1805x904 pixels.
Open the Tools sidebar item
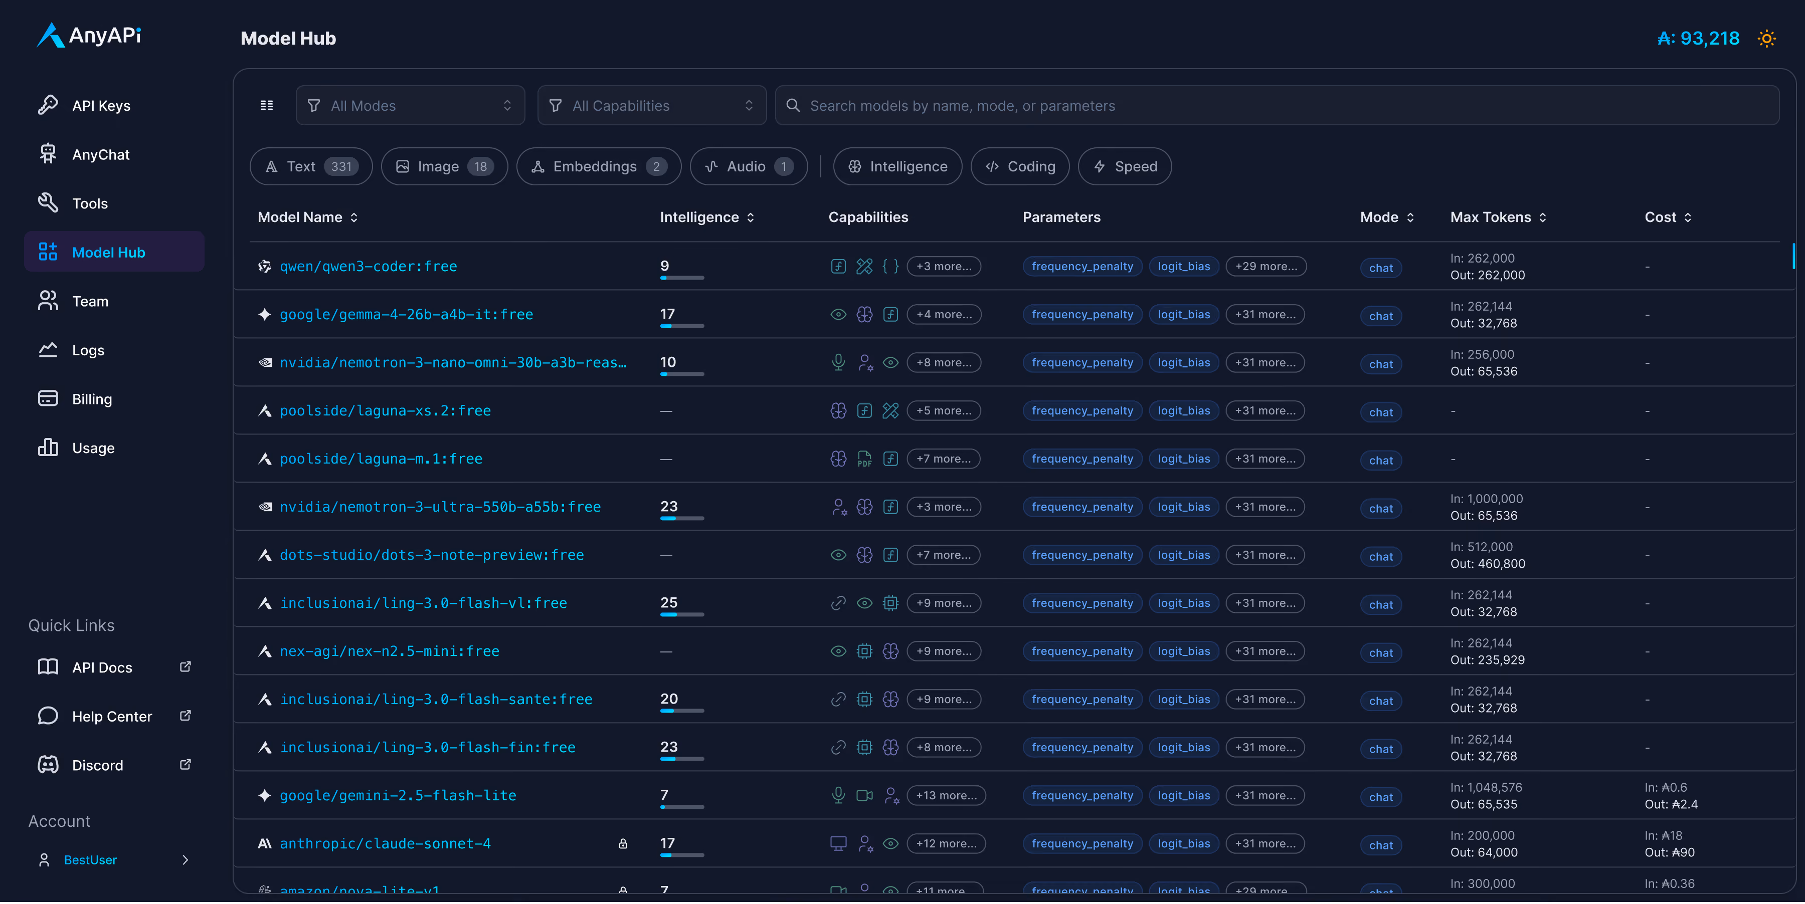pos(114,203)
